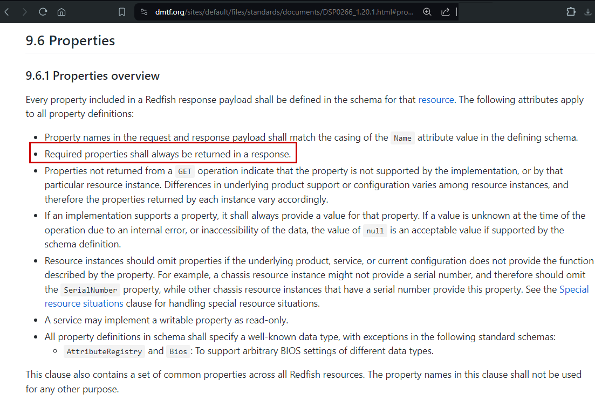The height and width of the screenshot is (401, 595).
Task: Open the downloads panel
Action: 588,12
